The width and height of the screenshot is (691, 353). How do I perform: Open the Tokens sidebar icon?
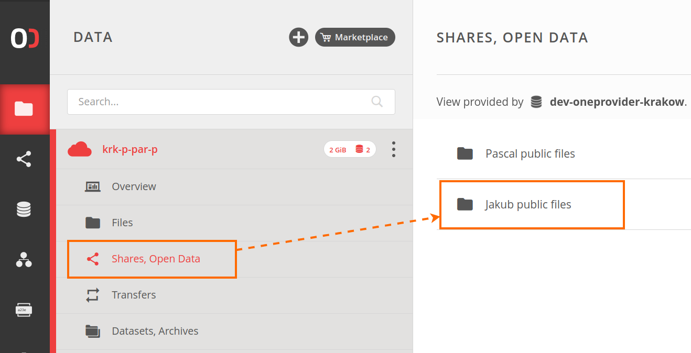click(24, 310)
